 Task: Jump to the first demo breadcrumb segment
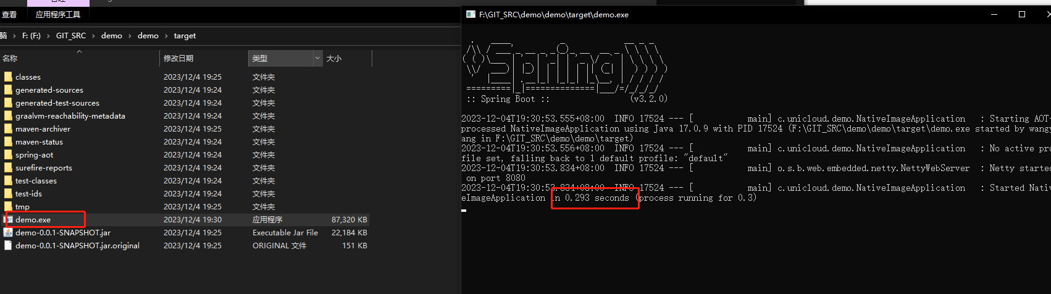coord(112,36)
